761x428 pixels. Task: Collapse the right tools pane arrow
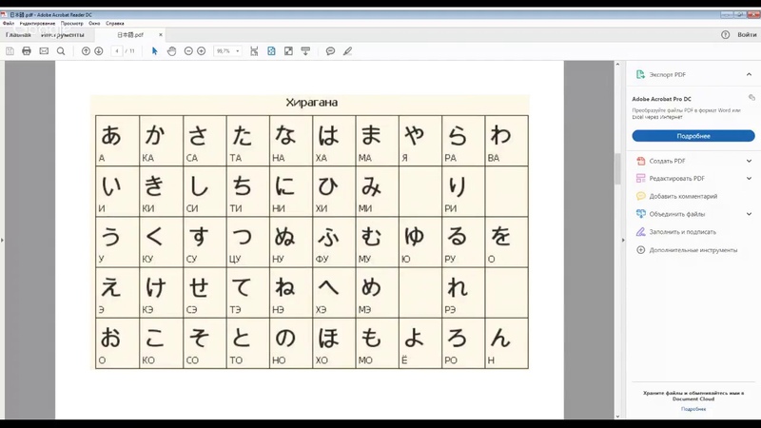coord(623,240)
